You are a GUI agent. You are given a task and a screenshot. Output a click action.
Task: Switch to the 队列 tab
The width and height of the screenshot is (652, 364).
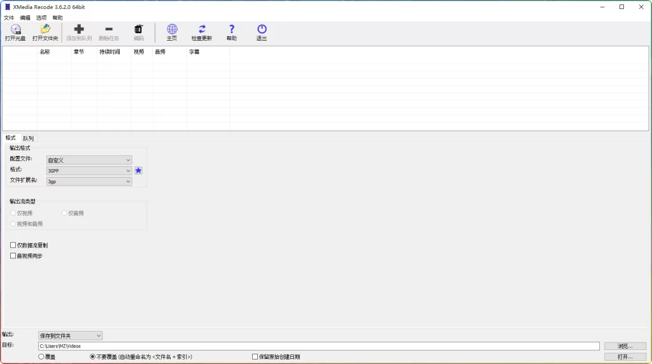pos(28,138)
